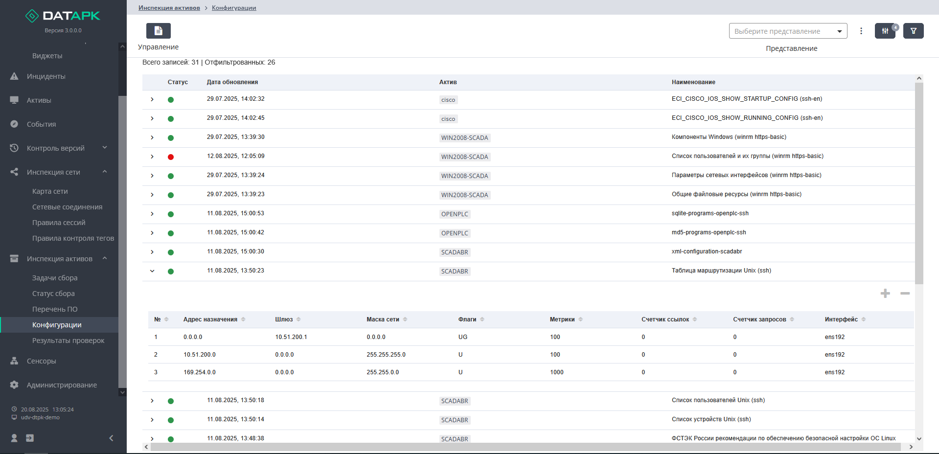Expand the Контроль версий menu section
Image resolution: width=939 pixels, height=454 pixels.
pyautogui.click(x=105, y=148)
